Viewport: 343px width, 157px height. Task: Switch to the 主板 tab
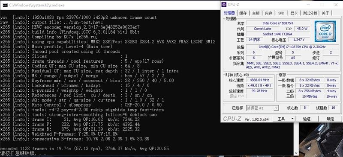coord(256,13)
